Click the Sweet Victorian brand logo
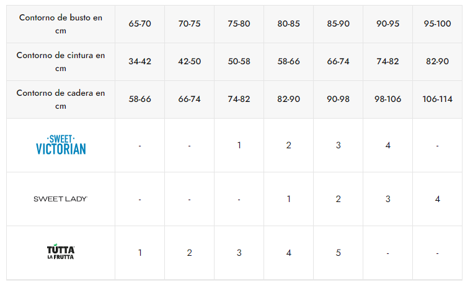 click(x=61, y=145)
